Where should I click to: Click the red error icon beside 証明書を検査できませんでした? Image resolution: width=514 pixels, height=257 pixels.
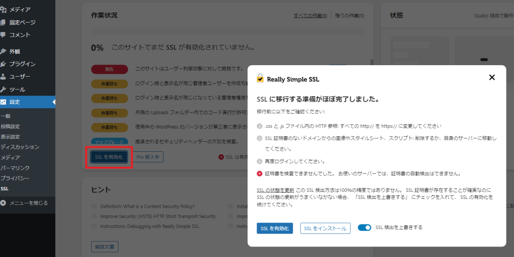pyautogui.click(x=260, y=173)
